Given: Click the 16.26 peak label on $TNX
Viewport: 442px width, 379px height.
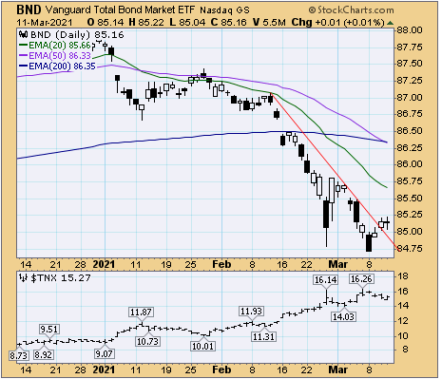Looking at the screenshot, I should coord(361,279).
